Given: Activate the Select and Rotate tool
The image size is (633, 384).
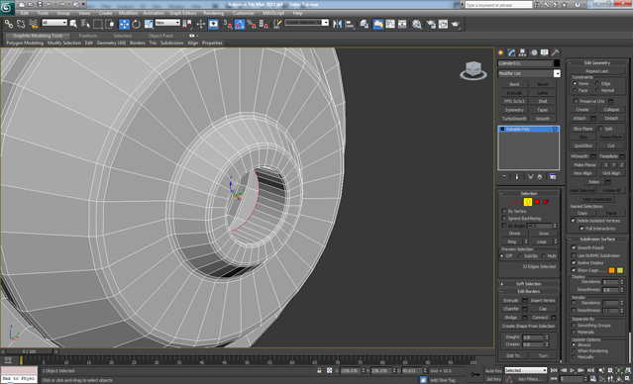Looking at the screenshot, I should coord(136,24).
